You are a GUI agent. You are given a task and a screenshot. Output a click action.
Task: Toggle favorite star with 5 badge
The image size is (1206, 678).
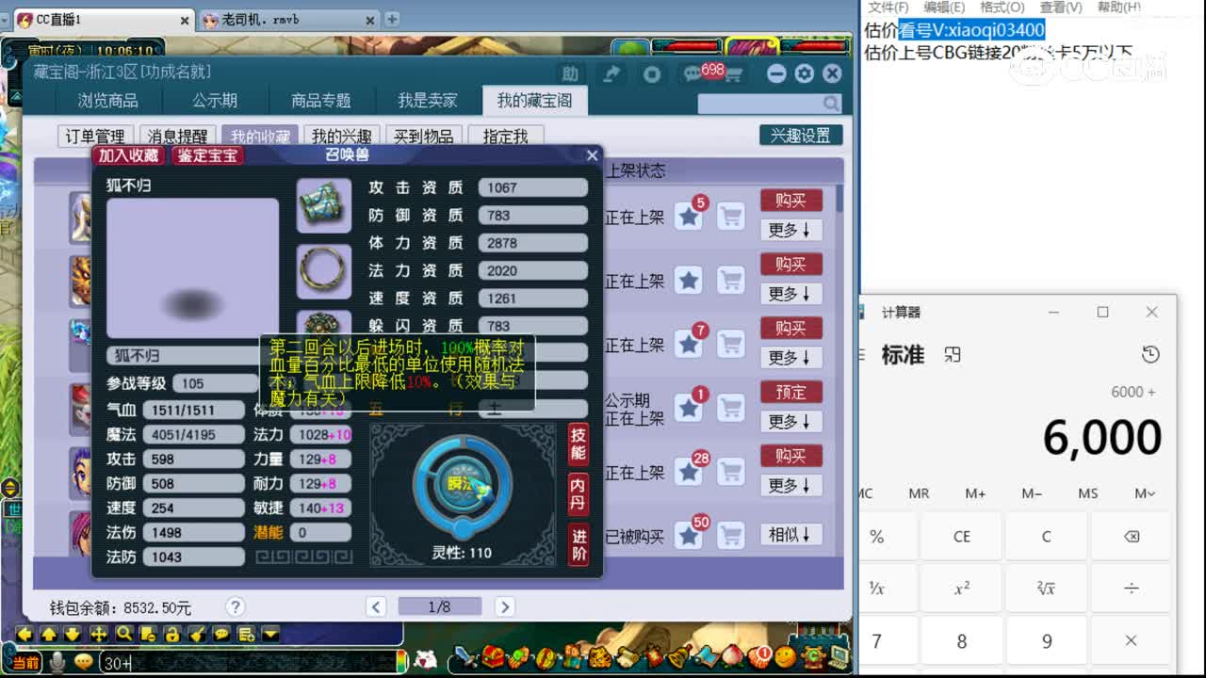[x=690, y=218]
